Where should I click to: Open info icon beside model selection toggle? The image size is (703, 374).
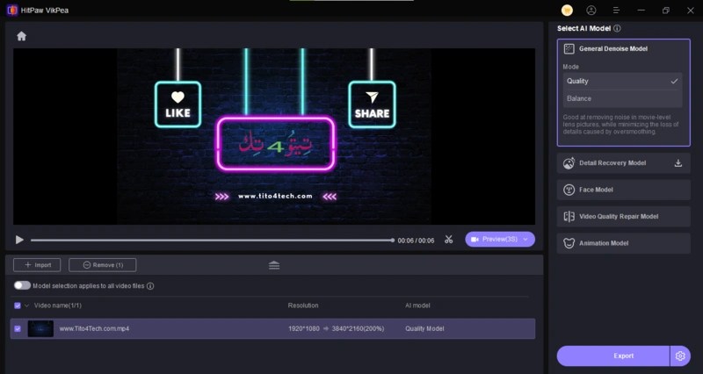(x=150, y=285)
